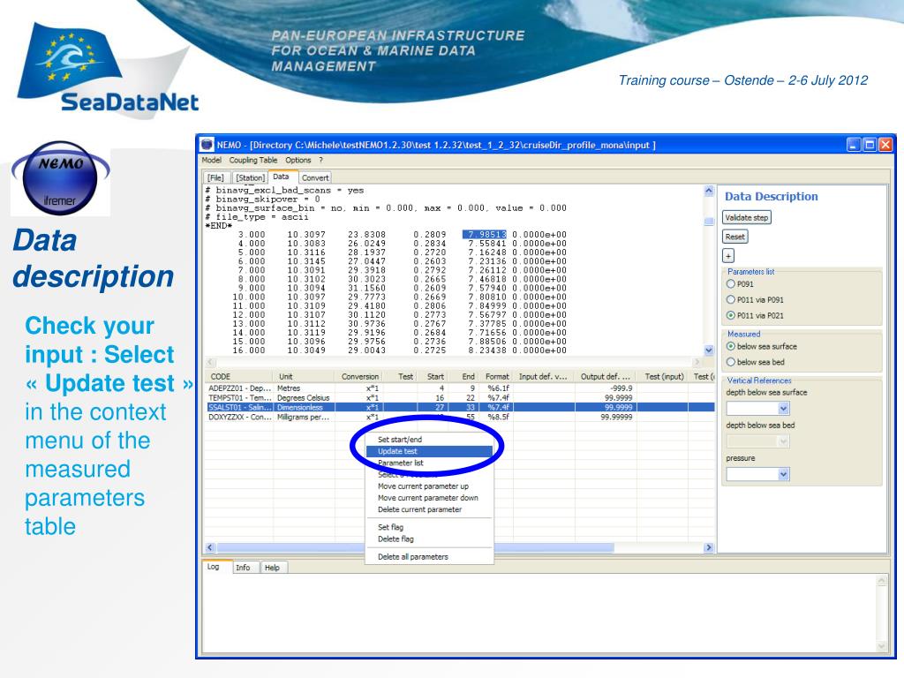Open depth below sea surface dropdown
Screen dimensions: 904x678
point(783,408)
